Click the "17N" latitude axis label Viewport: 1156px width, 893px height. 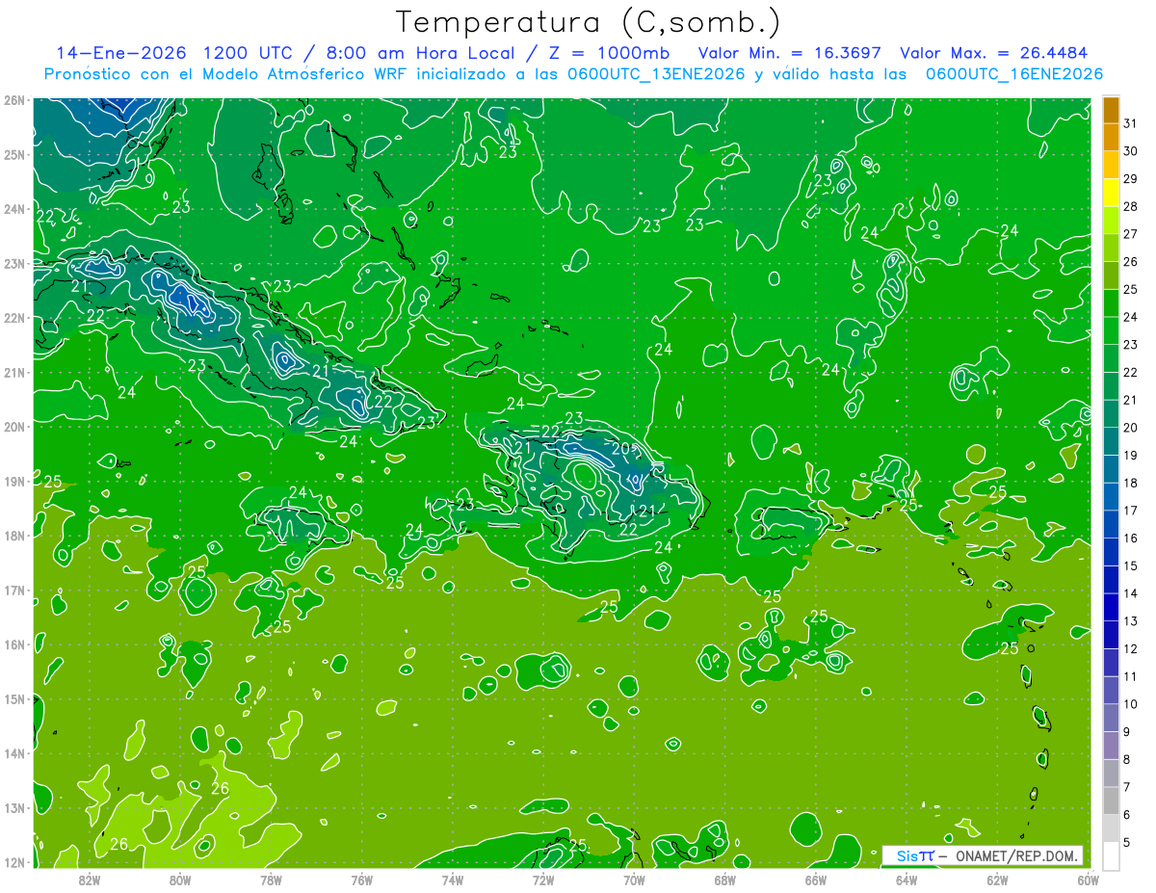(x=14, y=590)
